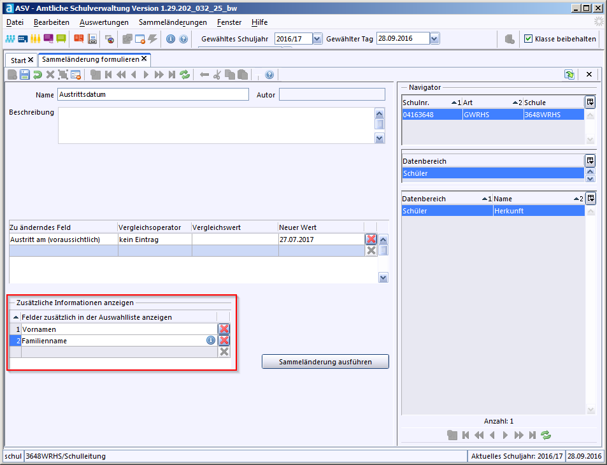Screen dimensions: 607x465
Task: Click the info icon in Familienname row
Action: pyautogui.click(x=210, y=341)
